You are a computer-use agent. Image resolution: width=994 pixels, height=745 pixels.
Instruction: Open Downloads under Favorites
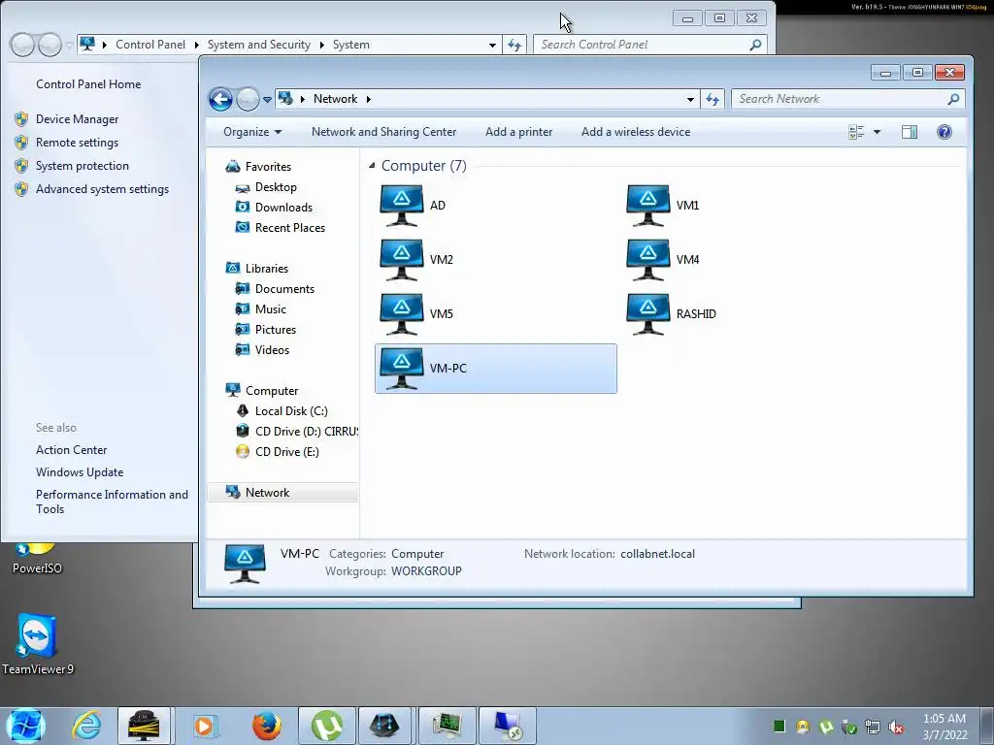click(x=283, y=208)
